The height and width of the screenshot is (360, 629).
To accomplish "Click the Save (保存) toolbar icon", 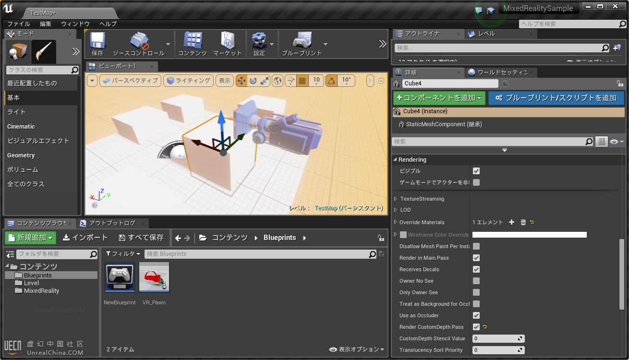I will (x=97, y=43).
